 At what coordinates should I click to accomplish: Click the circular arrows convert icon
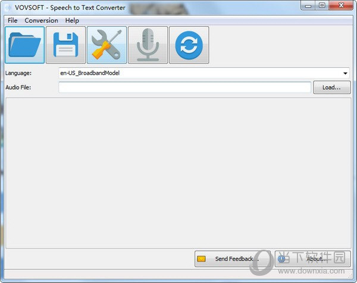coord(189,45)
